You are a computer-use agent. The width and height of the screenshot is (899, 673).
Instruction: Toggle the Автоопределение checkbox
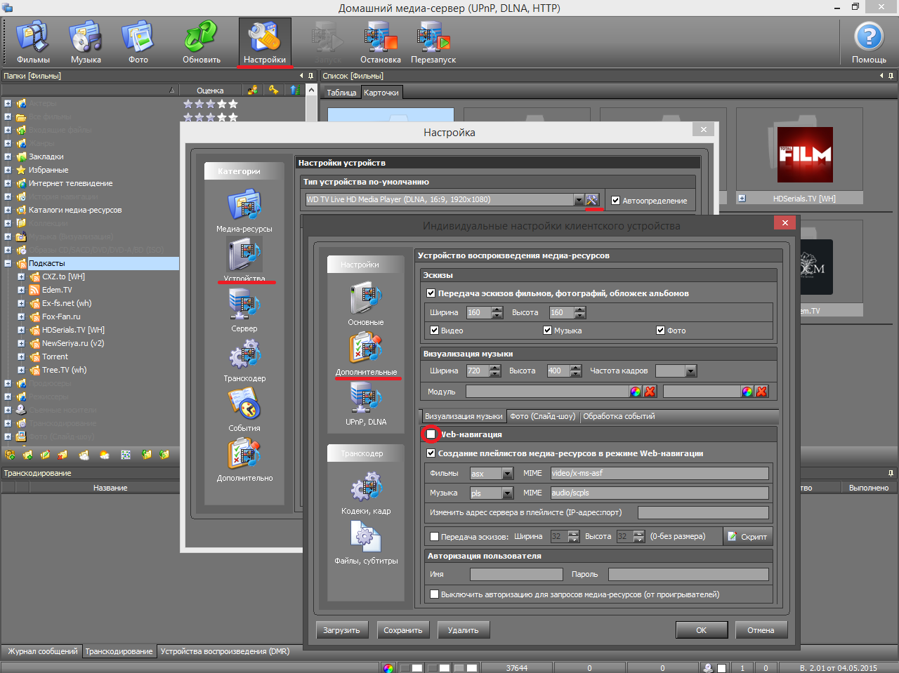(x=616, y=201)
